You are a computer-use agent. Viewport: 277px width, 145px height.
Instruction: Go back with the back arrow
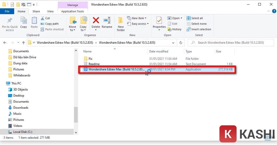coord(5,43)
